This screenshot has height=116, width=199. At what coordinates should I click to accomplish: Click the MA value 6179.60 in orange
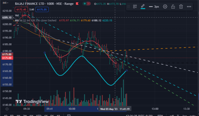click(86, 20)
